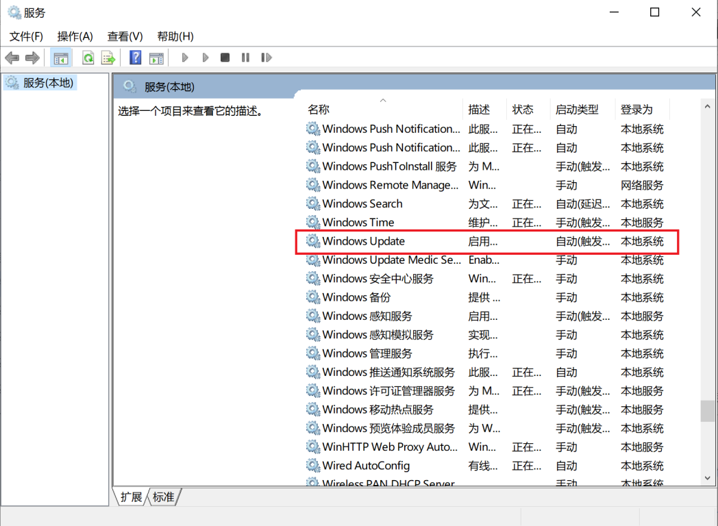Click the Back arrow in toolbar
718x526 pixels.
[x=12, y=58]
